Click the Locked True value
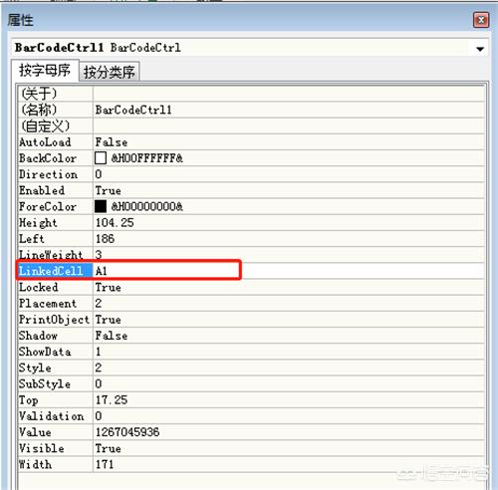The height and width of the screenshot is (490, 498). coord(109,287)
